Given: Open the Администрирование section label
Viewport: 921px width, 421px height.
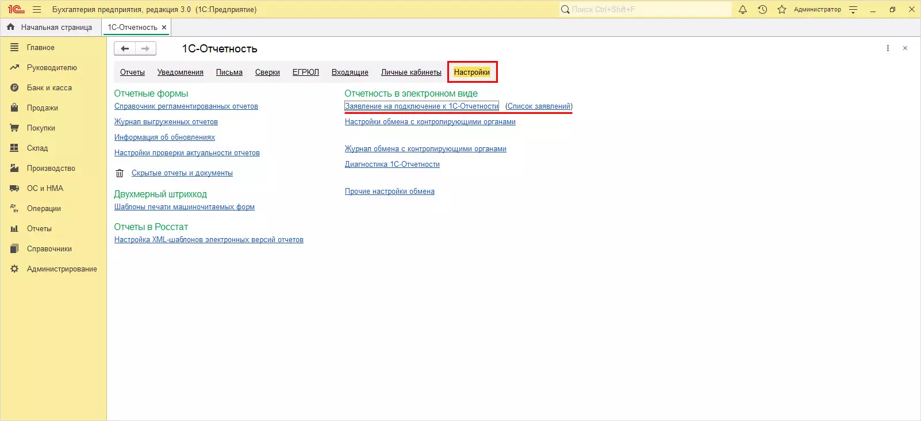Looking at the screenshot, I should pos(62,269).
